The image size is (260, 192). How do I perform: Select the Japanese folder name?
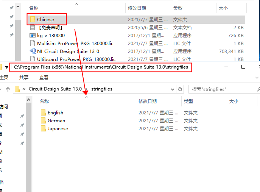click(x=58, y=129)
